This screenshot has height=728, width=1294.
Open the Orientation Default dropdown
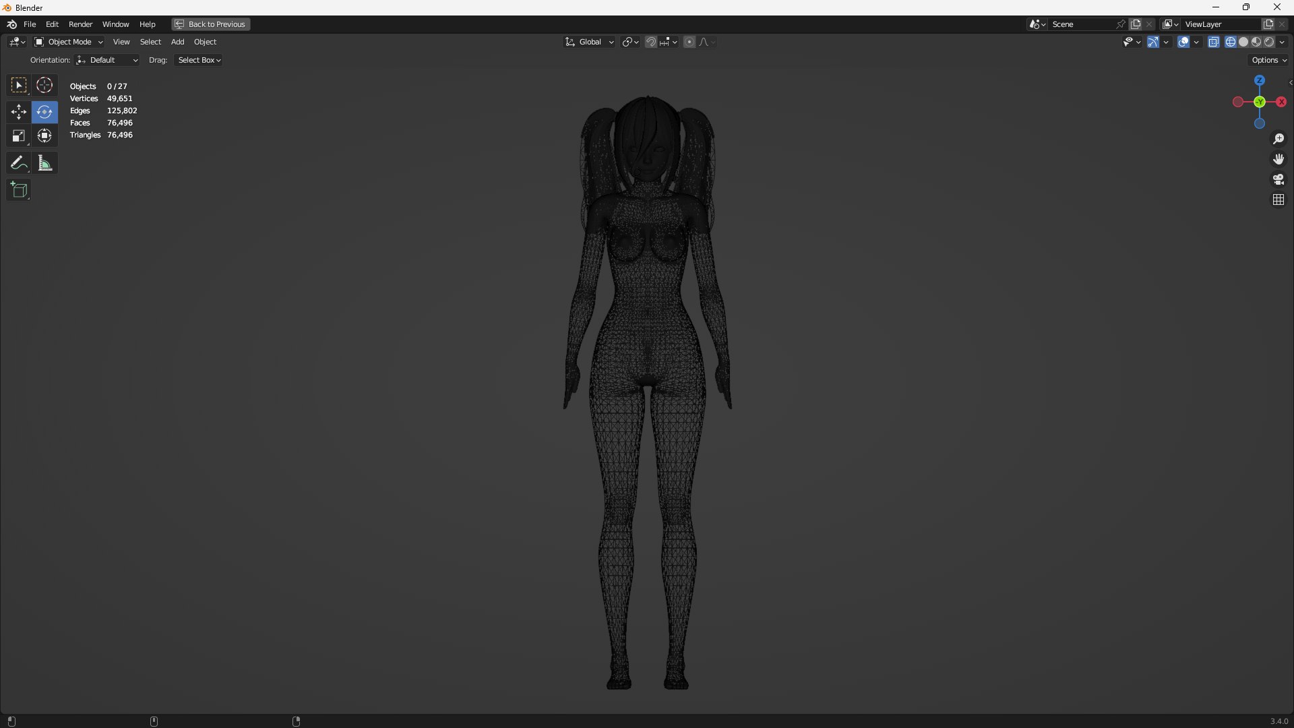[107, 60]
